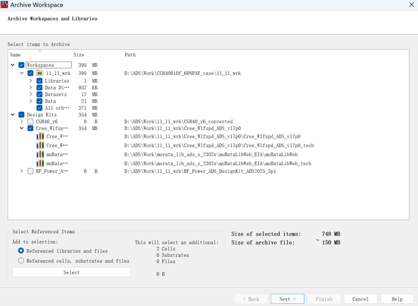Uncheck the Workspaces checkbox
The width and height of the screenshot is (418, 306).
click(21, 65)
